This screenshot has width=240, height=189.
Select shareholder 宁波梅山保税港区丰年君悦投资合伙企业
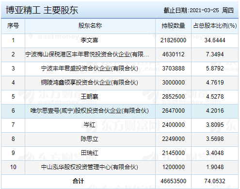(x=87, y=54)
